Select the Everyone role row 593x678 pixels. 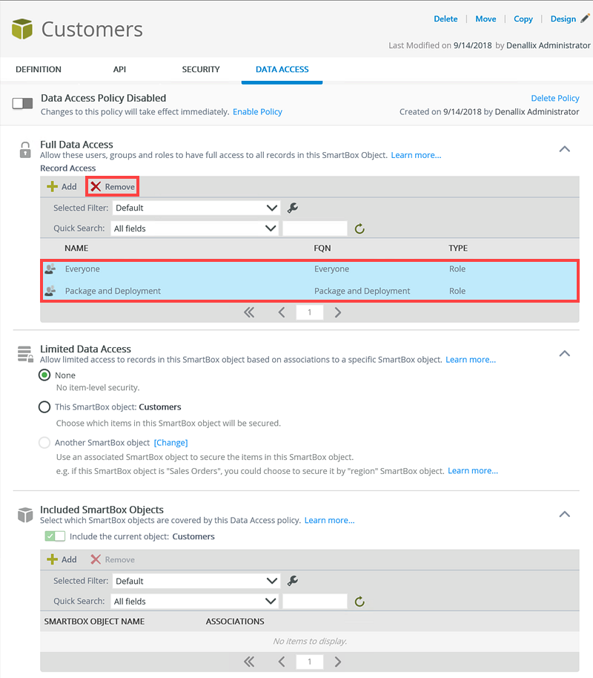point(178,269)
